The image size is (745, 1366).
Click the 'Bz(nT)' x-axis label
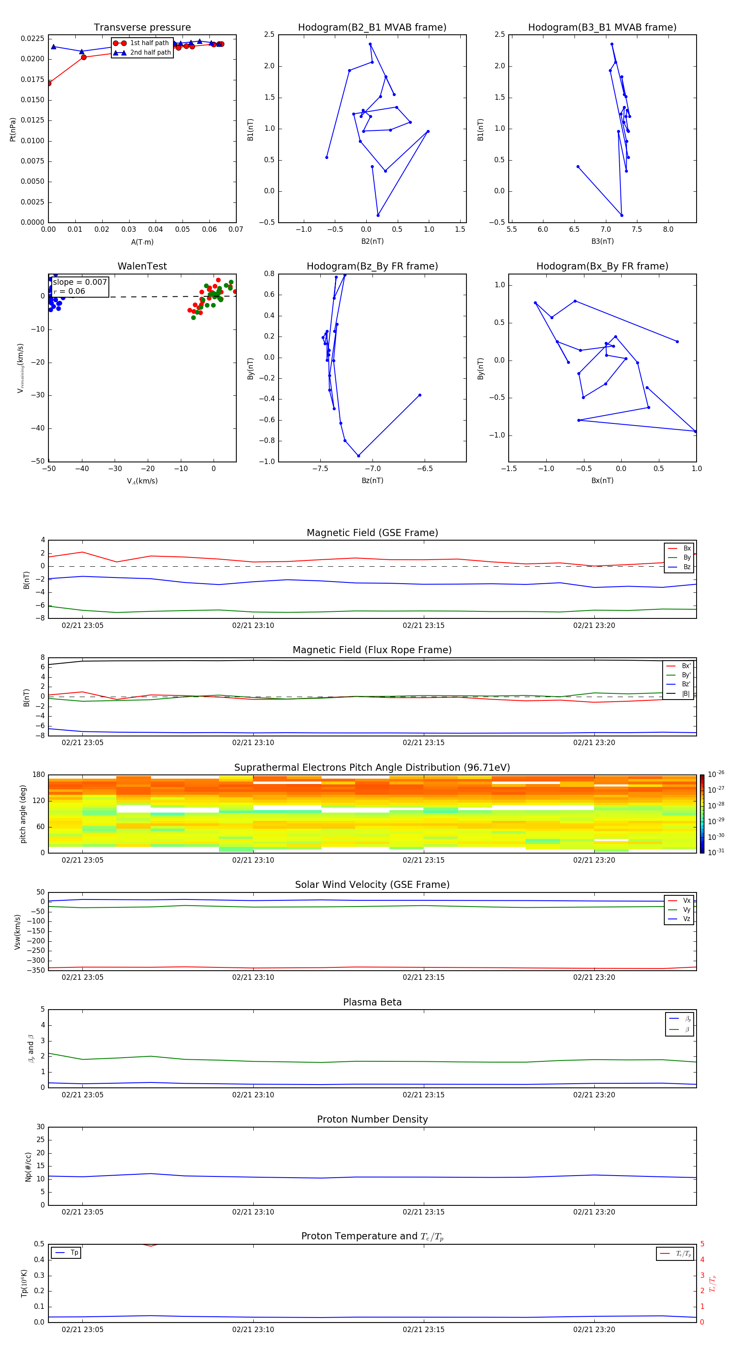point(372,481)
